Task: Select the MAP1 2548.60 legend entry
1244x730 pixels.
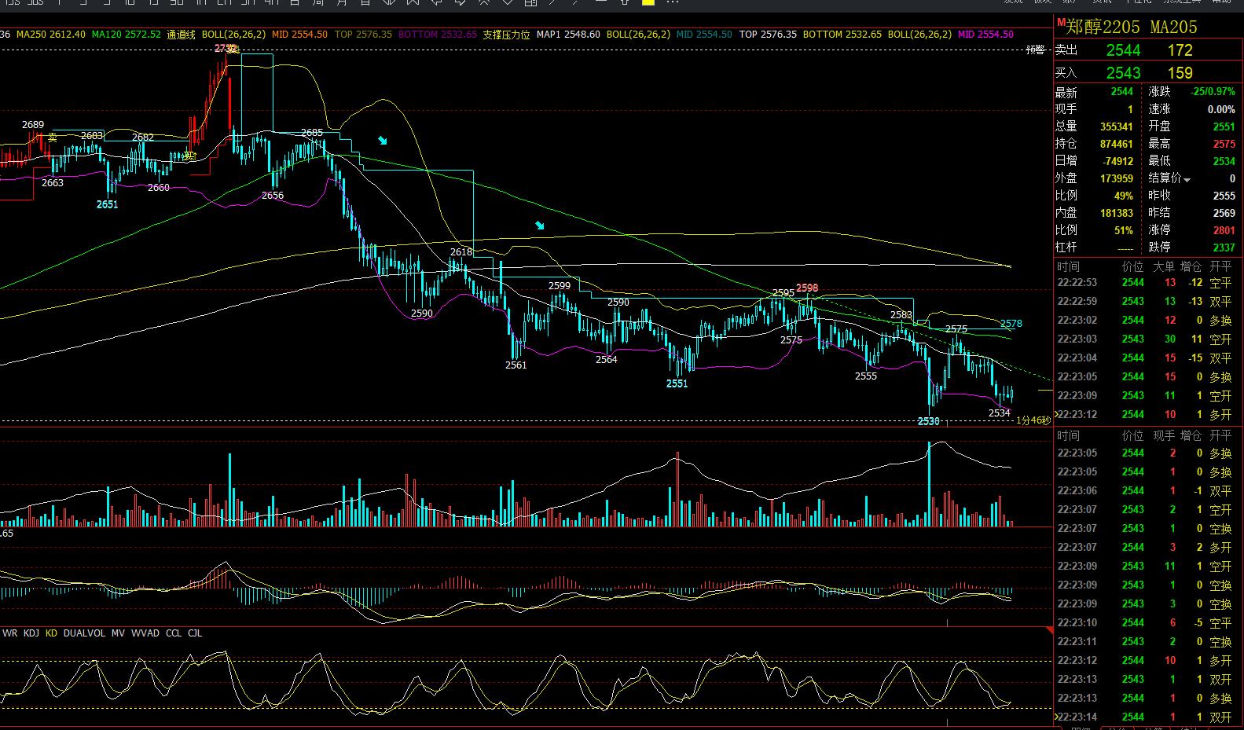Action: [x=568, y=35]
